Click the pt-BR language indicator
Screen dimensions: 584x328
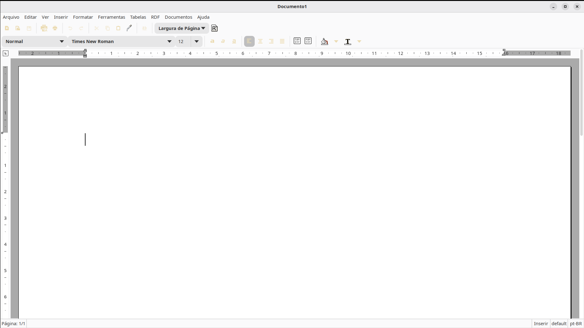(576, 324)
